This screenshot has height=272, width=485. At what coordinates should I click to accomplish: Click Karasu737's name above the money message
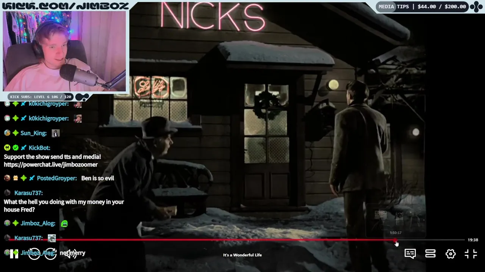(x=28, y=193)
